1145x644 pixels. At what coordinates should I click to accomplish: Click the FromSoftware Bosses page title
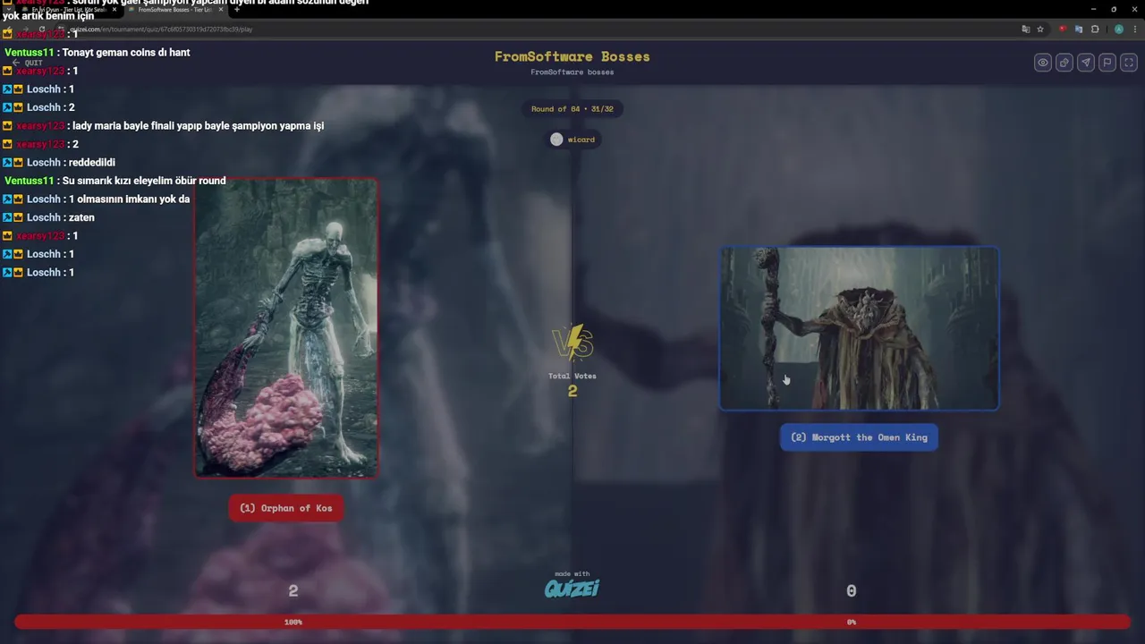[x=572, y=56]
